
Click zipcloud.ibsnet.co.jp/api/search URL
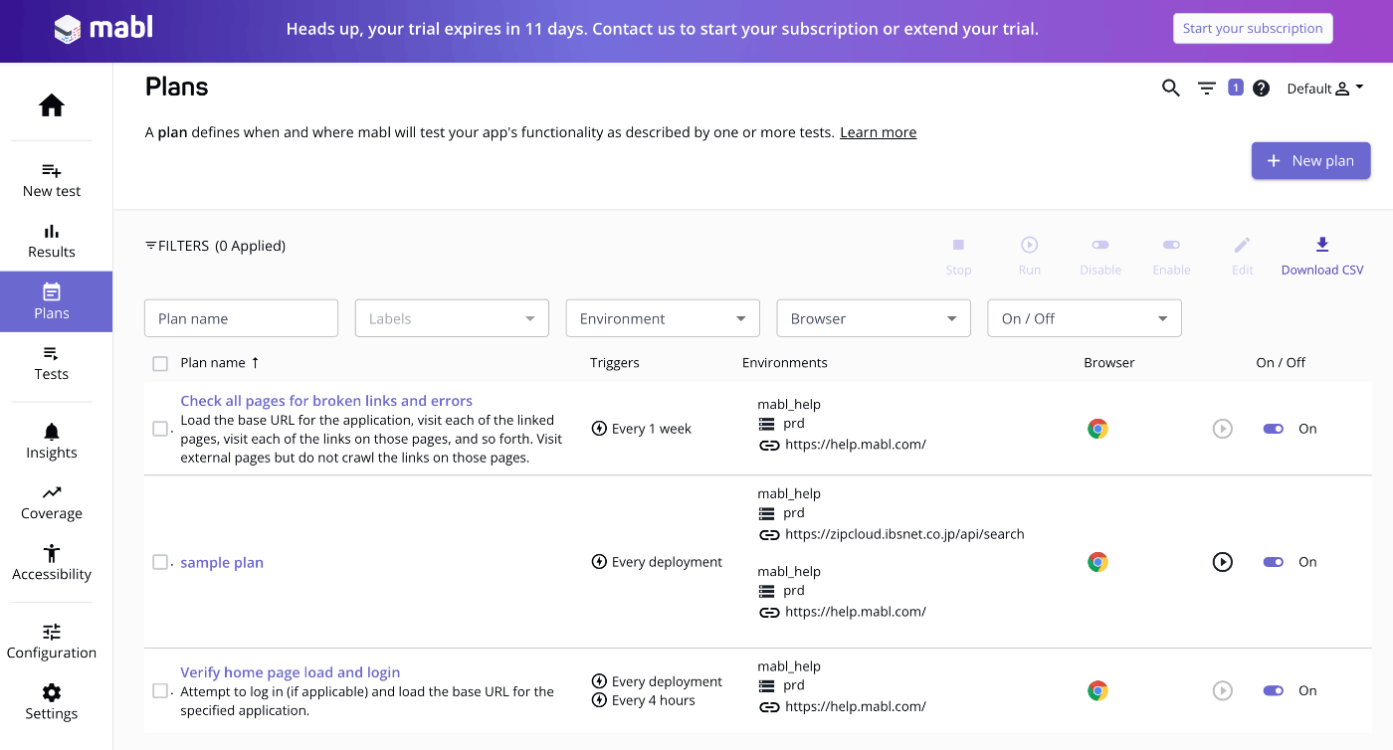(x=904, y=534)
